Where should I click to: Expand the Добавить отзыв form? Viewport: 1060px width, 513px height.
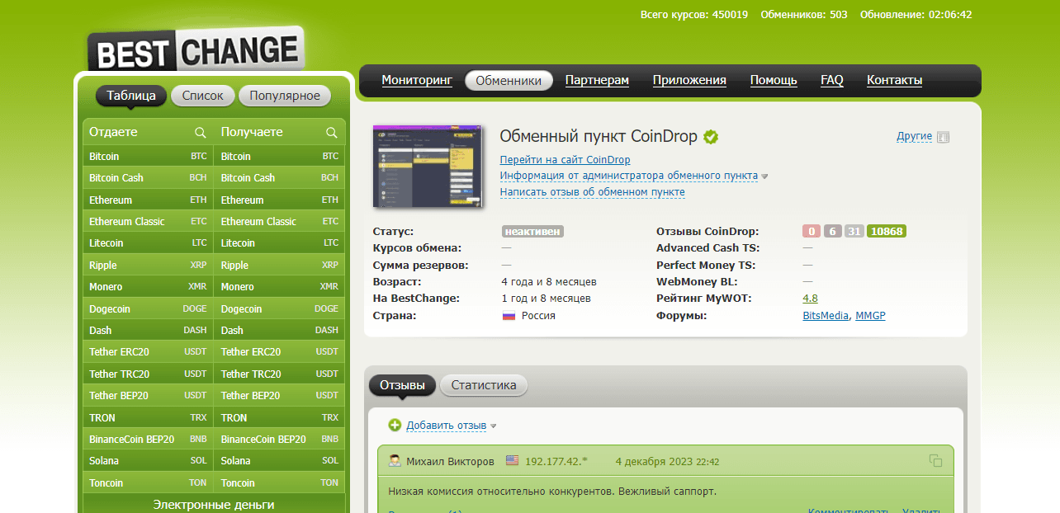(x=446, y=426)
